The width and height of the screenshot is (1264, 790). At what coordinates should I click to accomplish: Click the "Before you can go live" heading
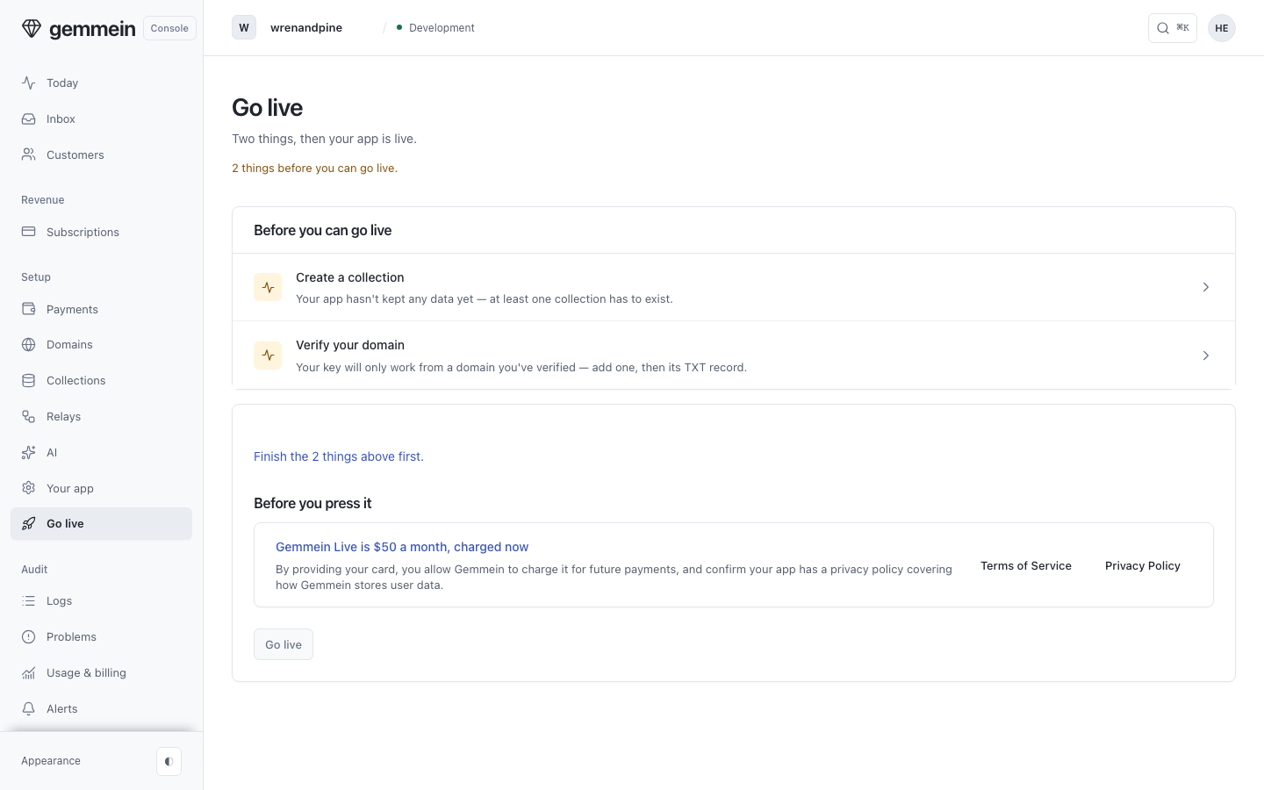coord(323,230)
